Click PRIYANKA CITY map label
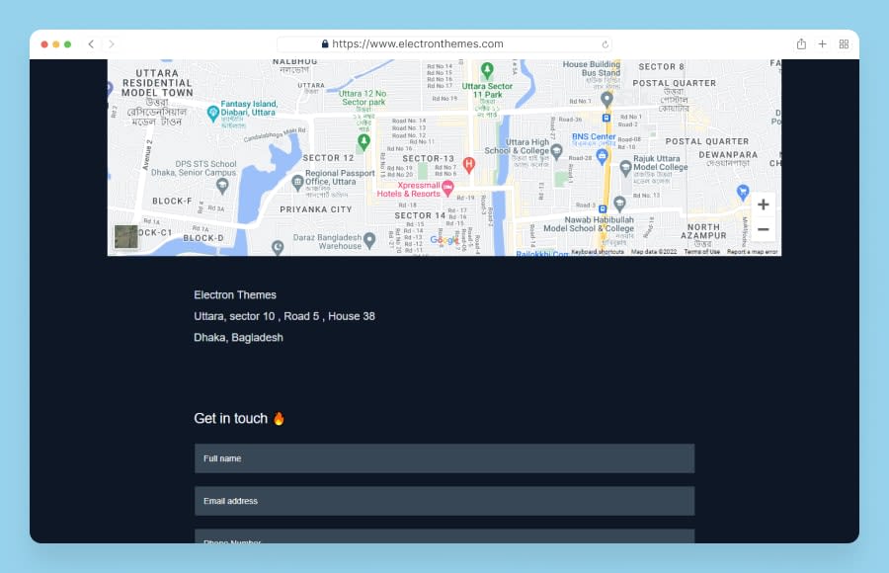889x573 pixels. point(316,209)
